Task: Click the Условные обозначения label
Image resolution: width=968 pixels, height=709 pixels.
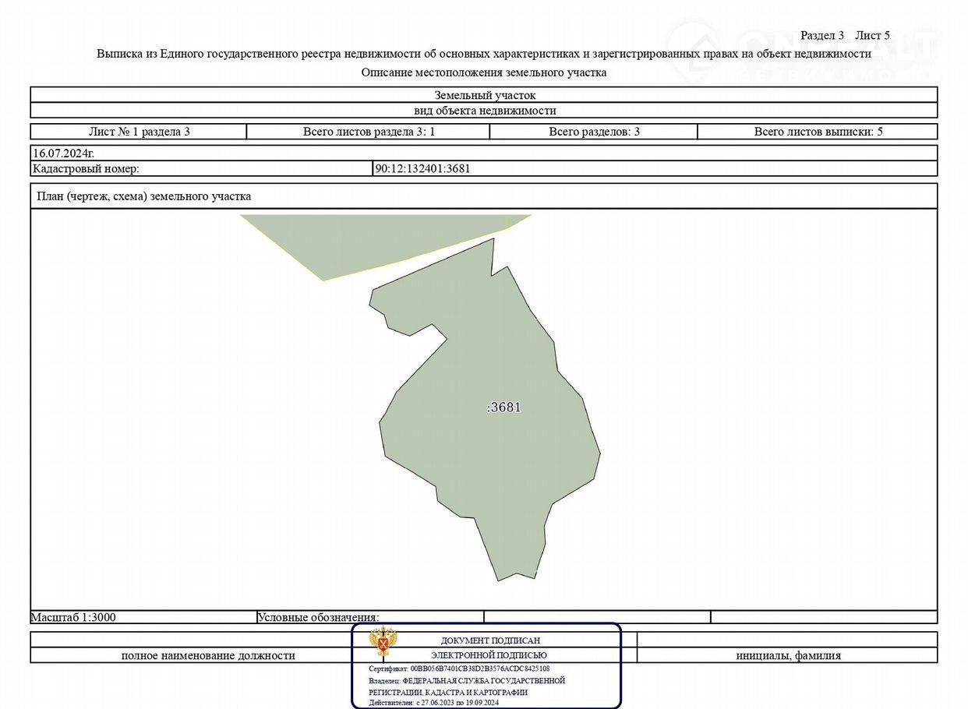Action: point(318,617)
